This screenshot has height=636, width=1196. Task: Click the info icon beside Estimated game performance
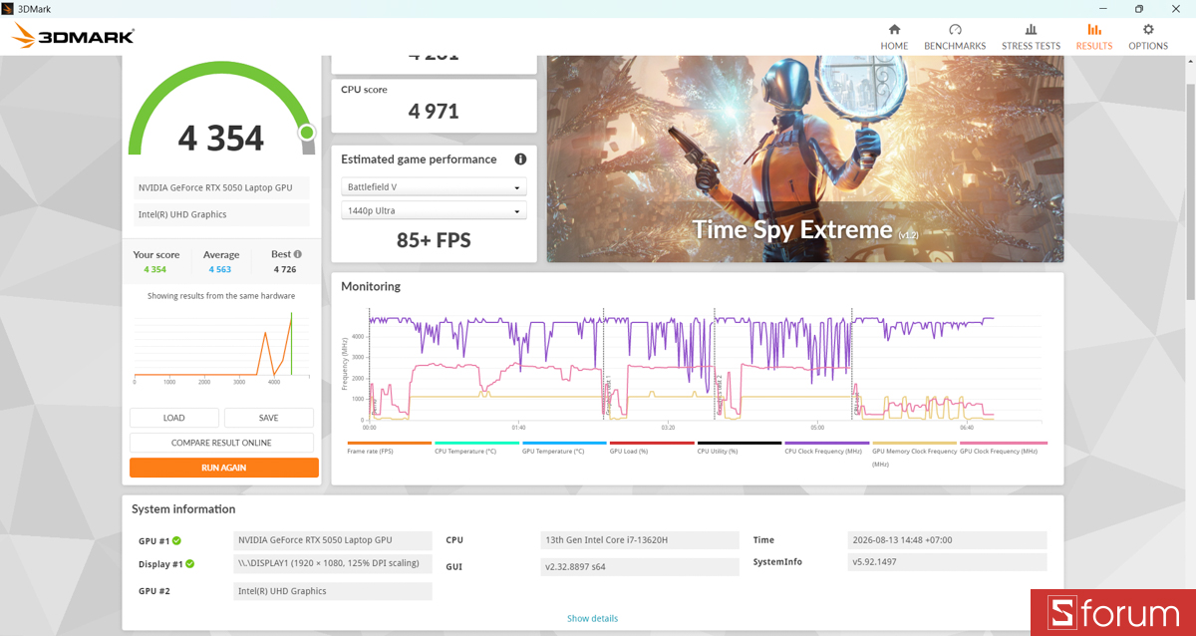(520, 159)
